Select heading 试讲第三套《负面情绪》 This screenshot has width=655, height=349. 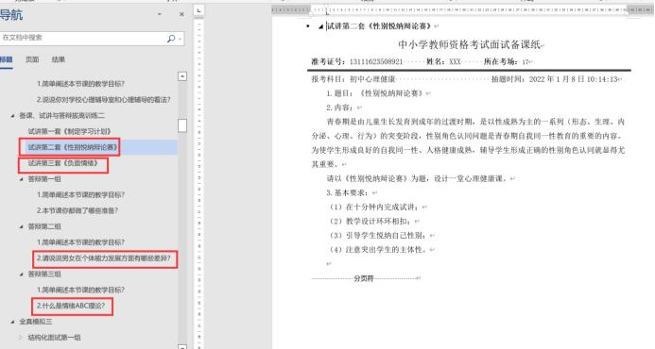point(63,163)
